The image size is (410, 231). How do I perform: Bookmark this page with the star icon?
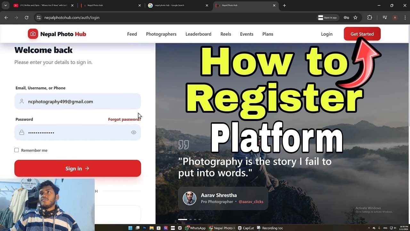tap(355, 18)
